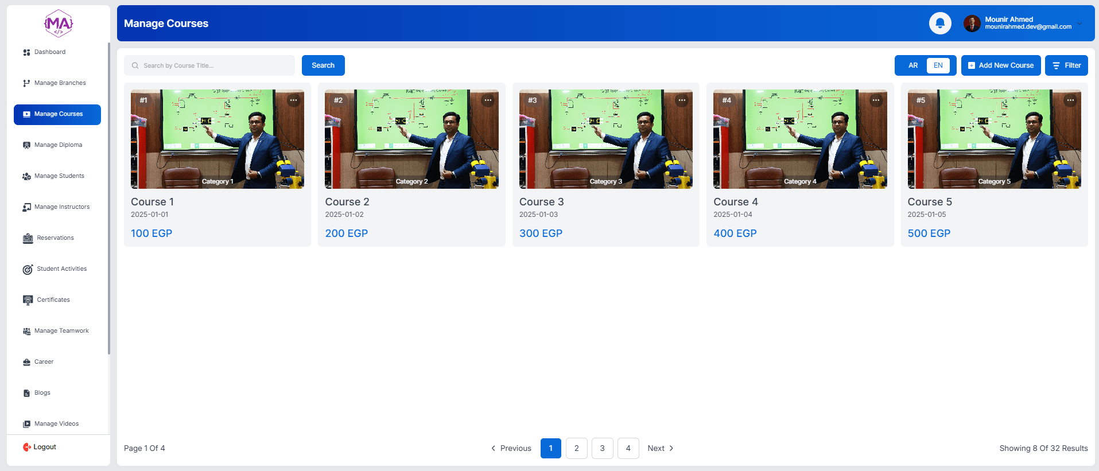Image resolution: width=1099 pixels, height=471 pixels.
Task: Click the sidebar vertical scrollbar
Action: click(x=108, y=198)
